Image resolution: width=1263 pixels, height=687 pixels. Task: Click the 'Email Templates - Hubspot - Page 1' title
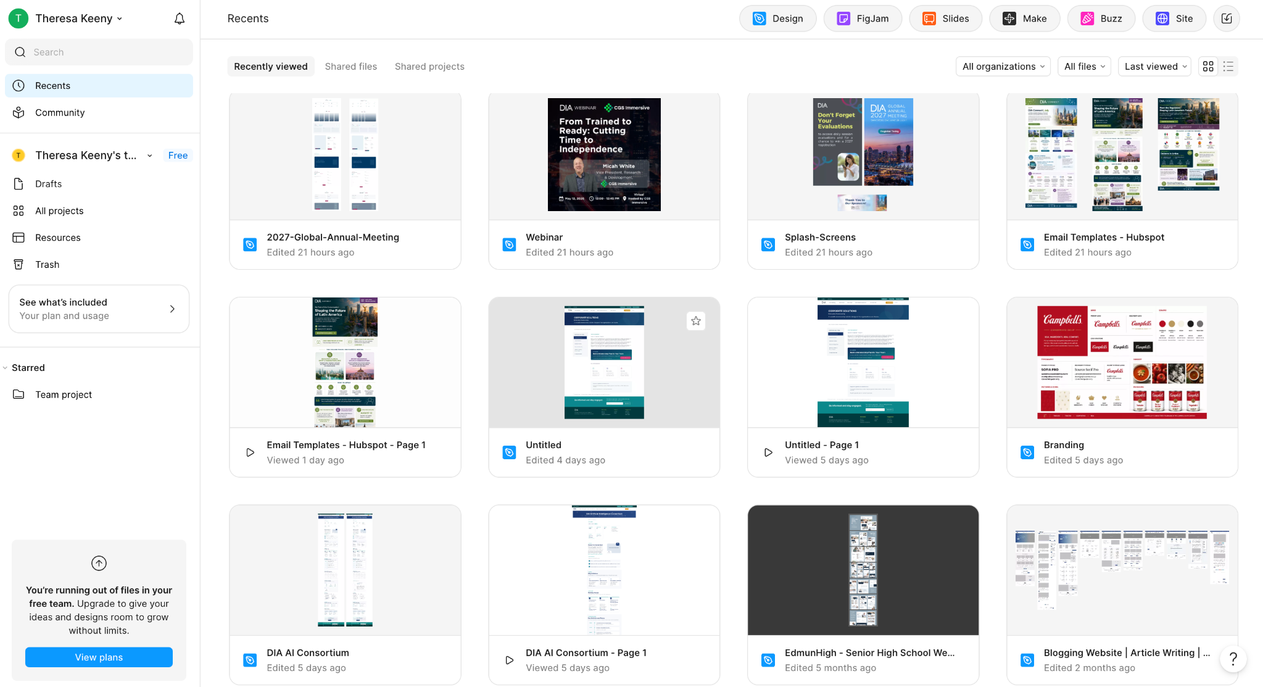pos(346,444)
